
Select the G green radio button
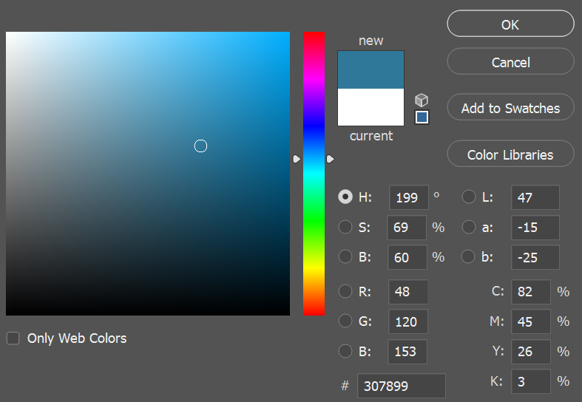[x=345, y=321]
